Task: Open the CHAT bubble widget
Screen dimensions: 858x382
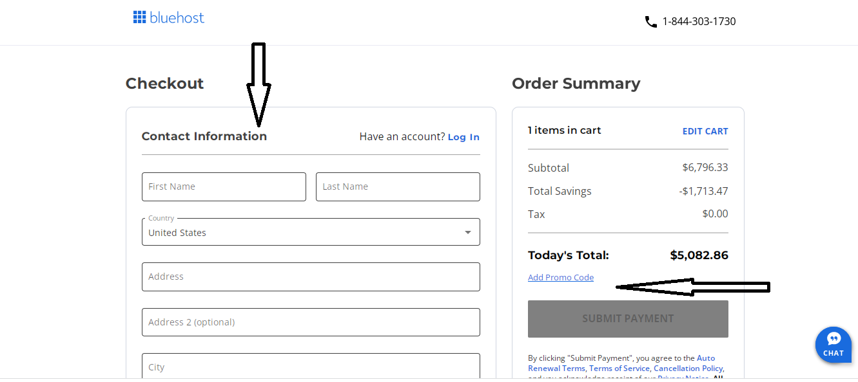Action: coord(834,345)
